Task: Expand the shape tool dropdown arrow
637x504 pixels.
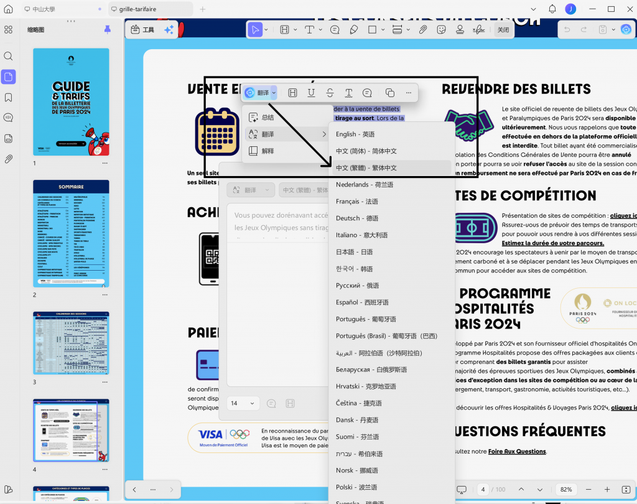Action: coord(383,30)
